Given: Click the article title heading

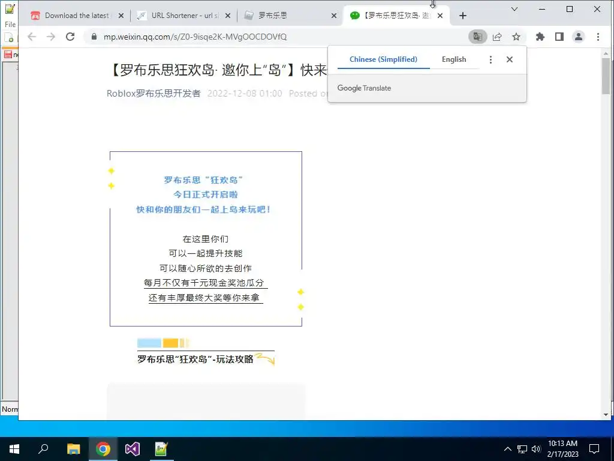Looking at the screenshot, I should pos(217,70).
